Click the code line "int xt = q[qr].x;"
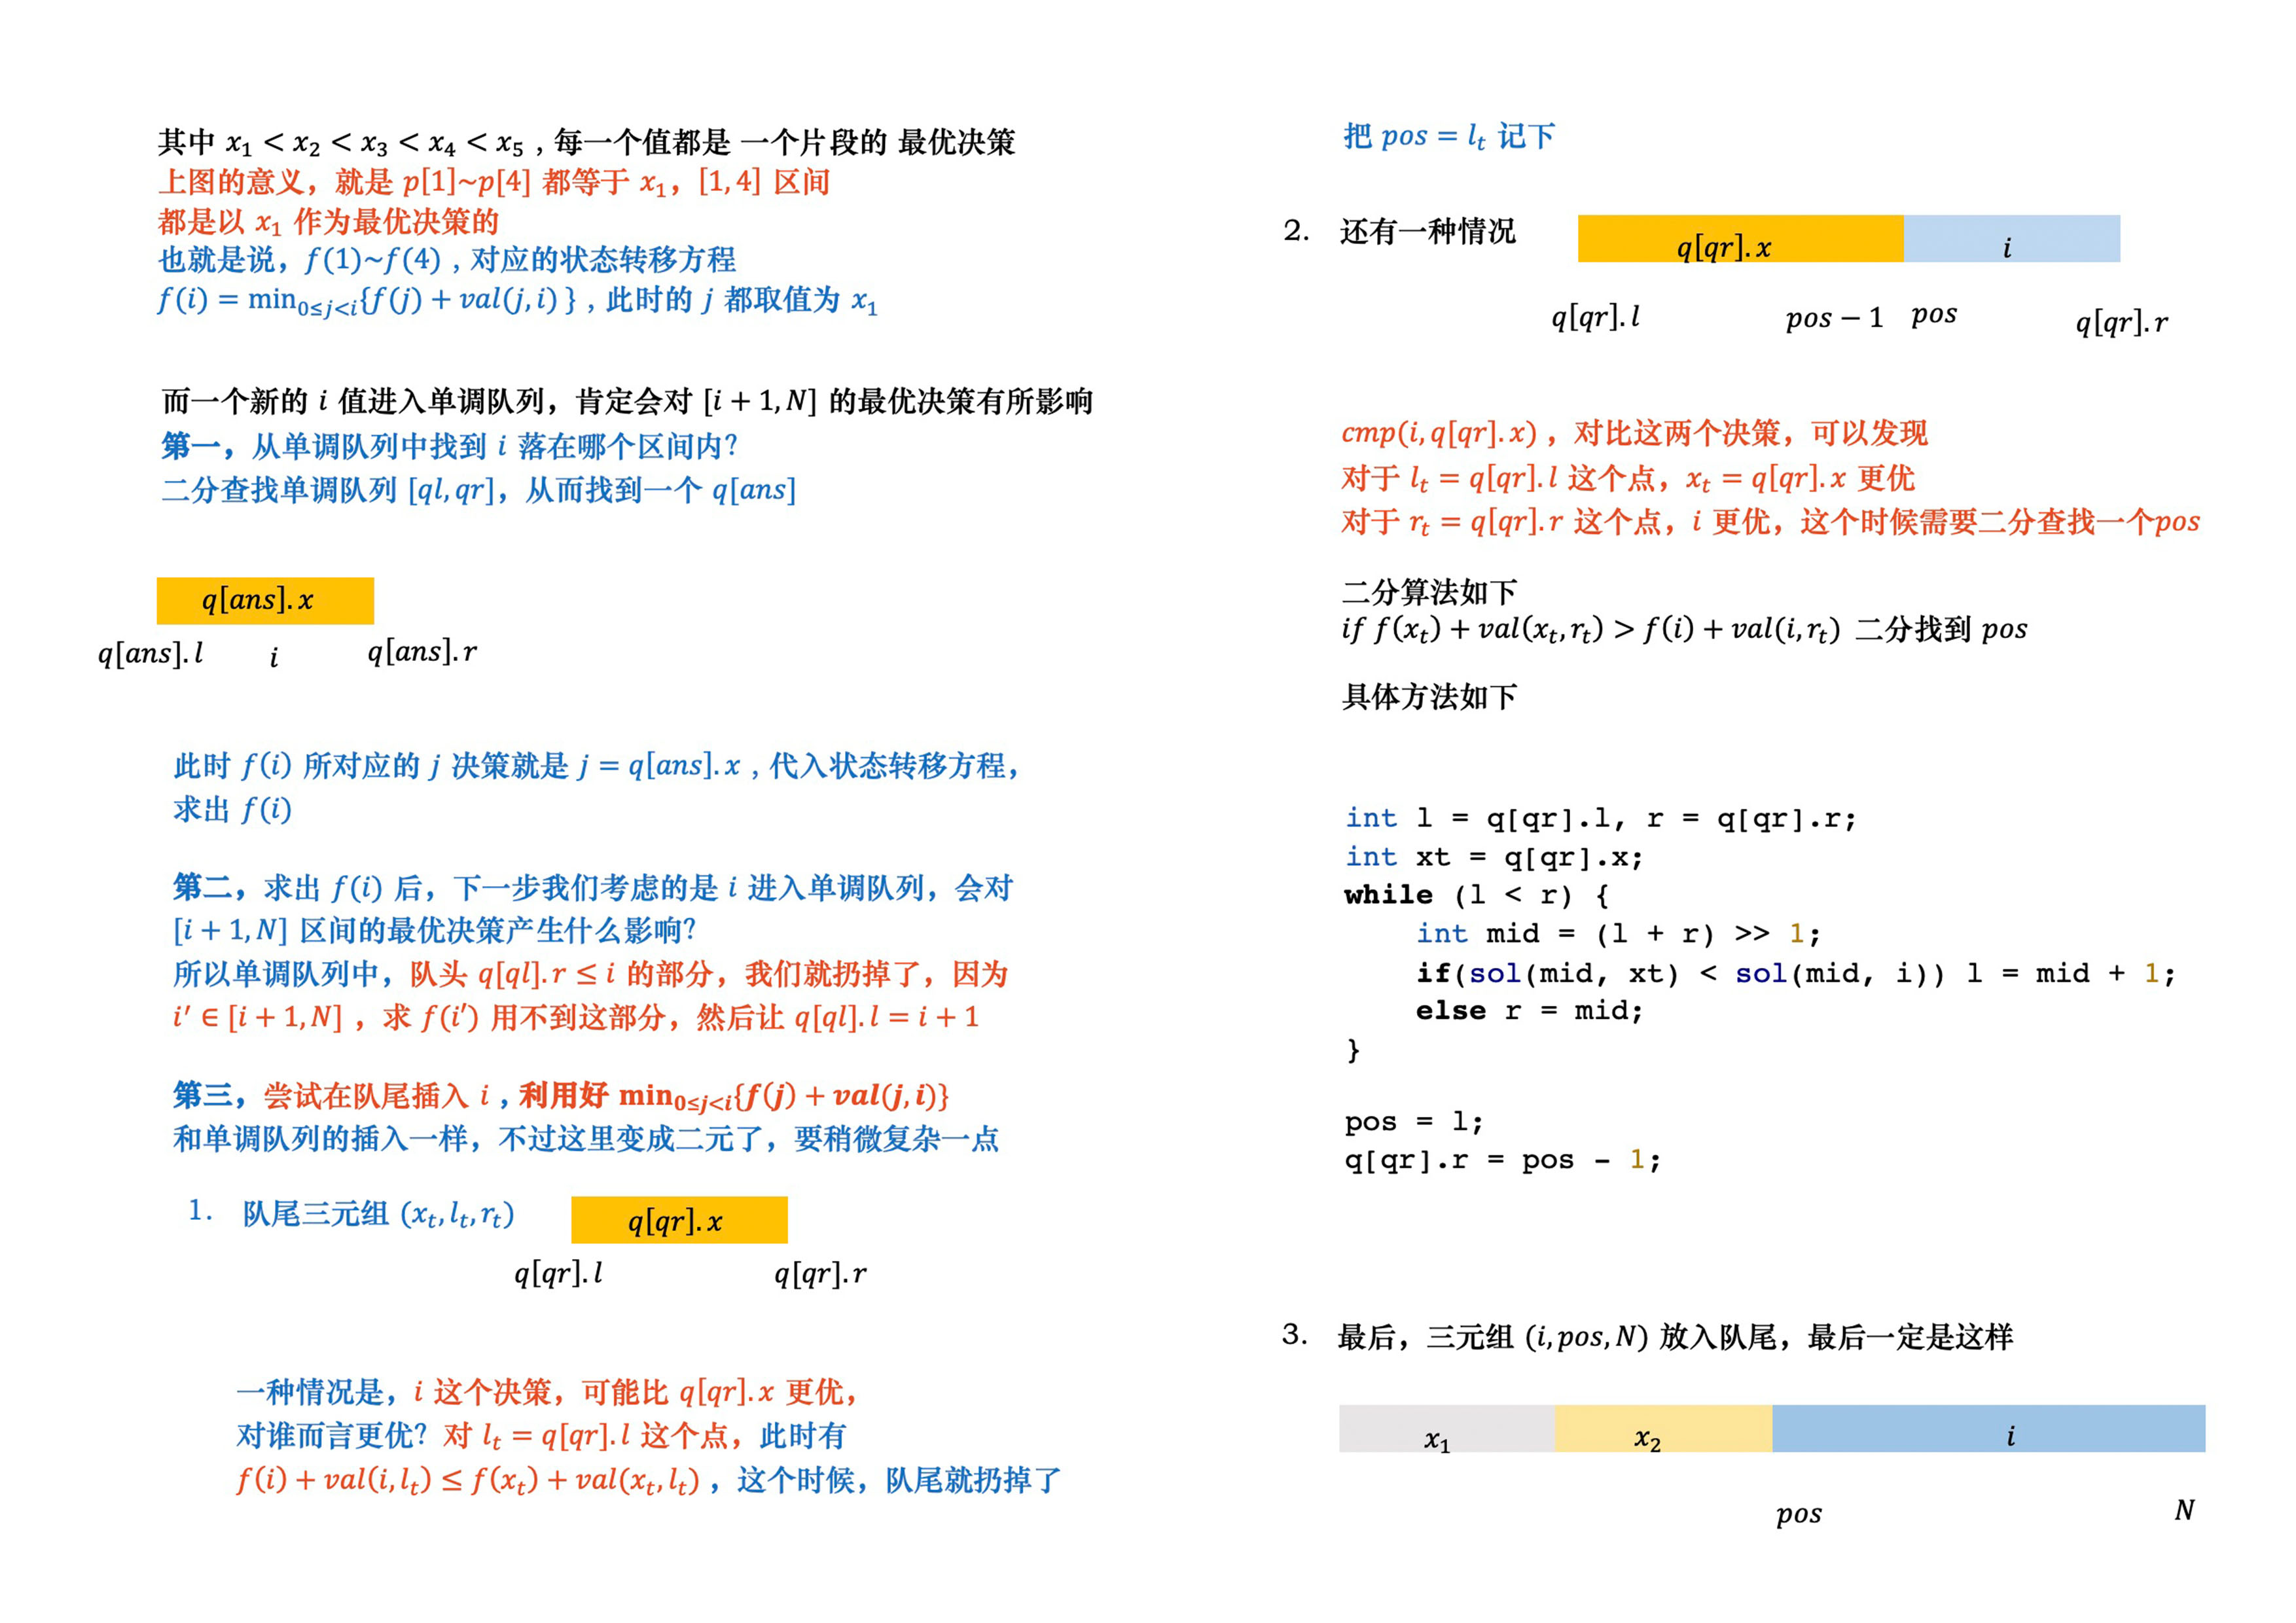This screenshot has height=1623, width=2296. (x=1494, y=857)
